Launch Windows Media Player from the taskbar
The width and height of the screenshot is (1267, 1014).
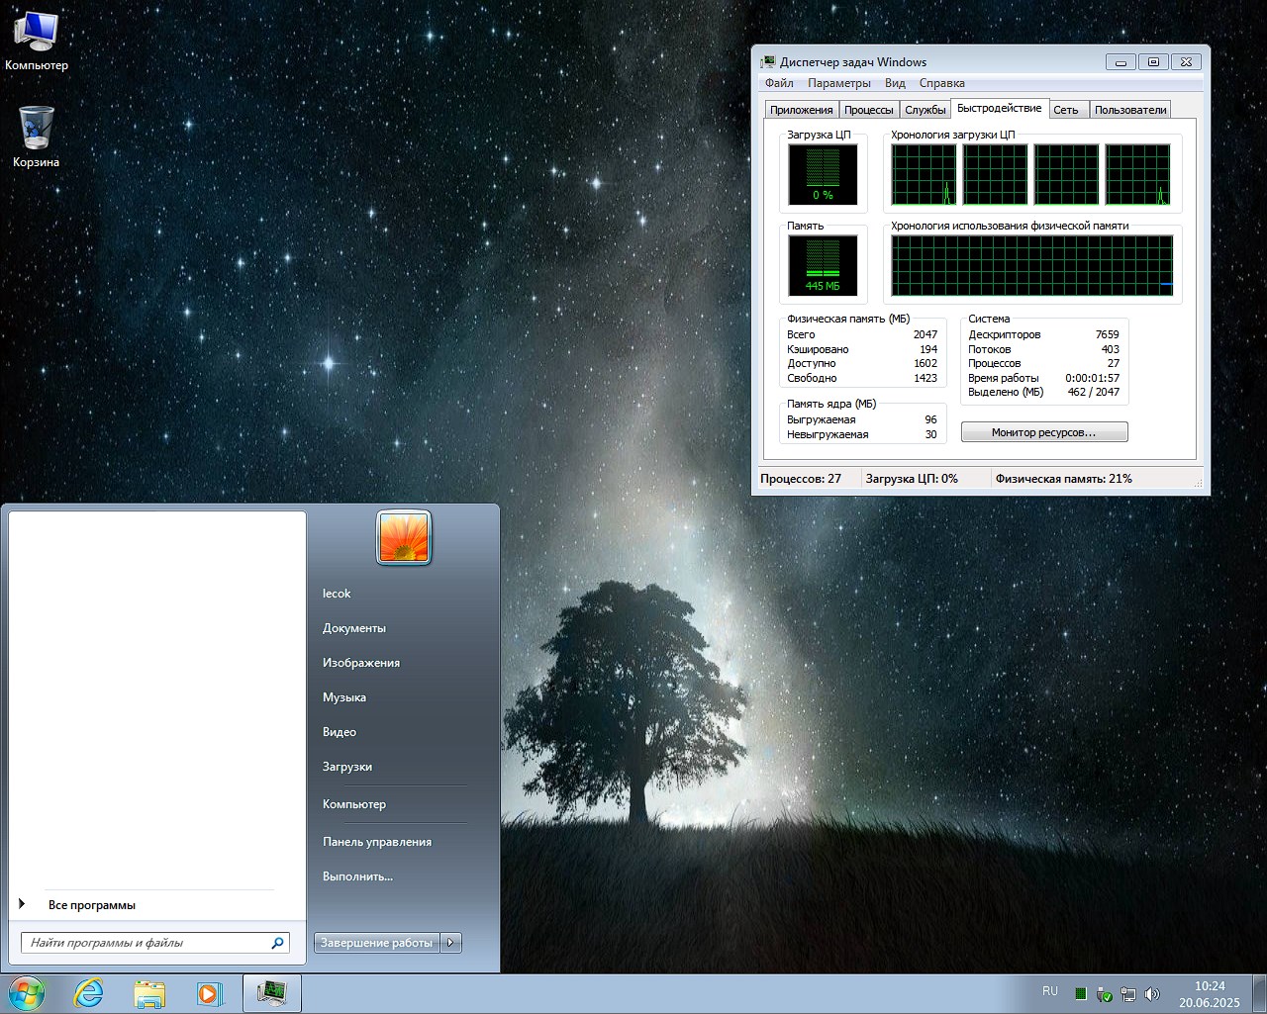(x=209, y=993)
